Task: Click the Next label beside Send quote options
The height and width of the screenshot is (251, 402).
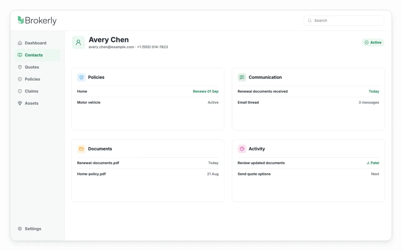Action: click(x=375, y=174)
